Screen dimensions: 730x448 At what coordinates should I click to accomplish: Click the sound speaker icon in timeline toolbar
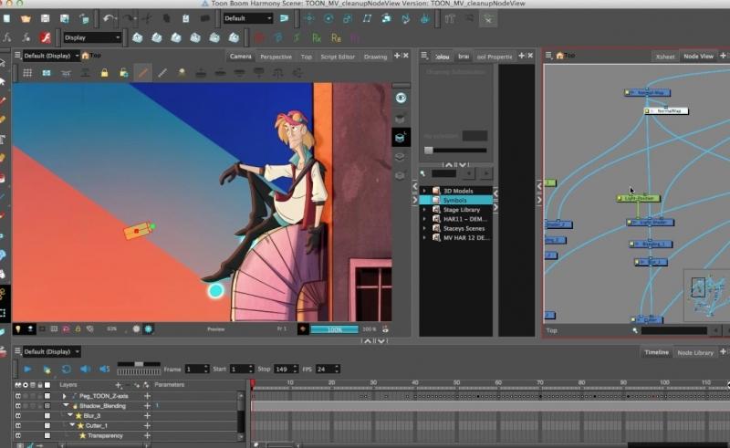[x=85, y=369]
